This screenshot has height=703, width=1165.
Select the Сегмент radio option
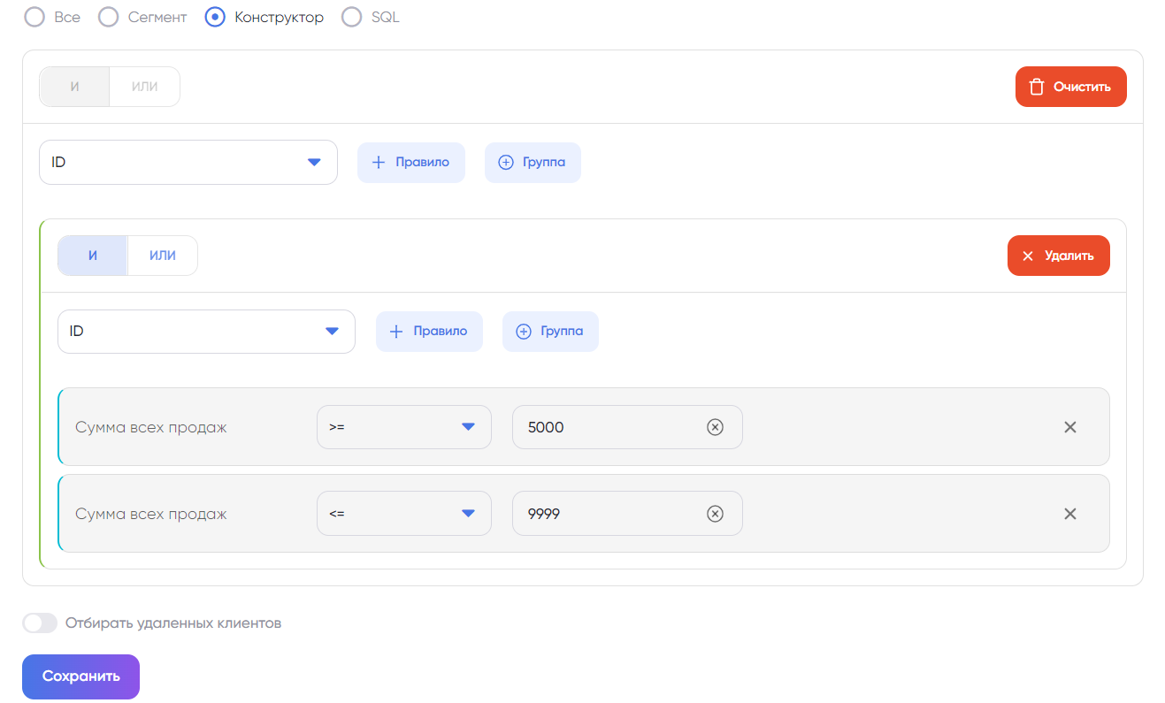(109, 17)
